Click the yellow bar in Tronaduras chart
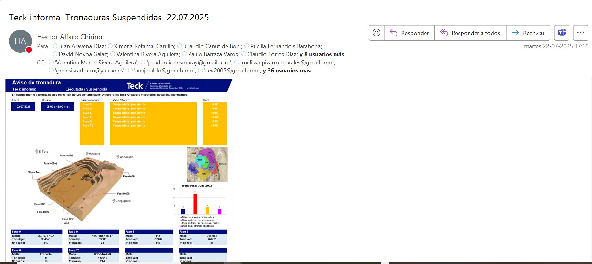This screenshot has width=592, height=264. pos(207,211)
